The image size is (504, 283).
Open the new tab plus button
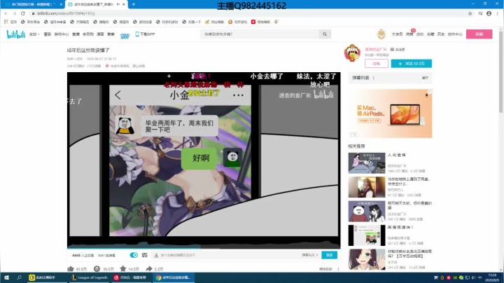[134, 4]
